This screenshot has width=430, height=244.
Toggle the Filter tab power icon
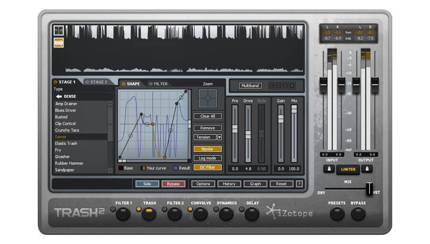tap(150, 84)
